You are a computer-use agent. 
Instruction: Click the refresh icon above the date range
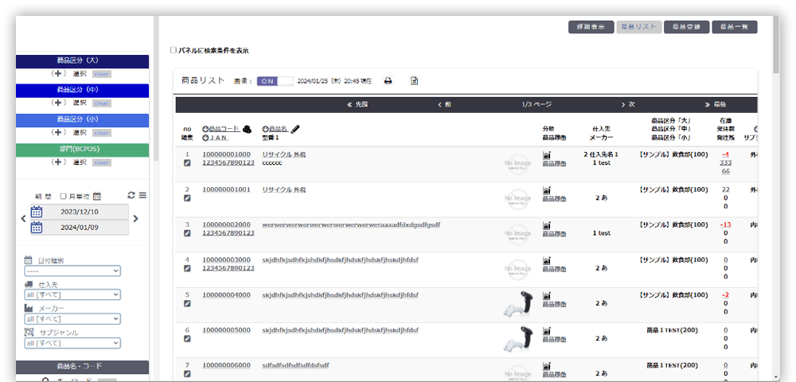131,195
